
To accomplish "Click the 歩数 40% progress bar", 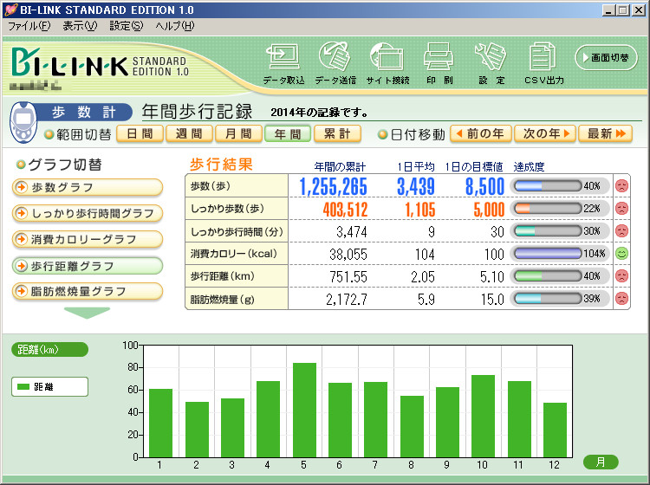I will [548, 186].
